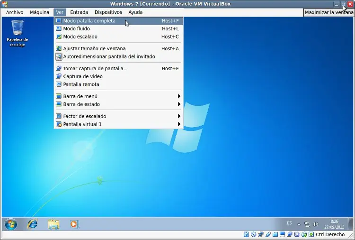Close the open Ver menu

coord(60,12)
